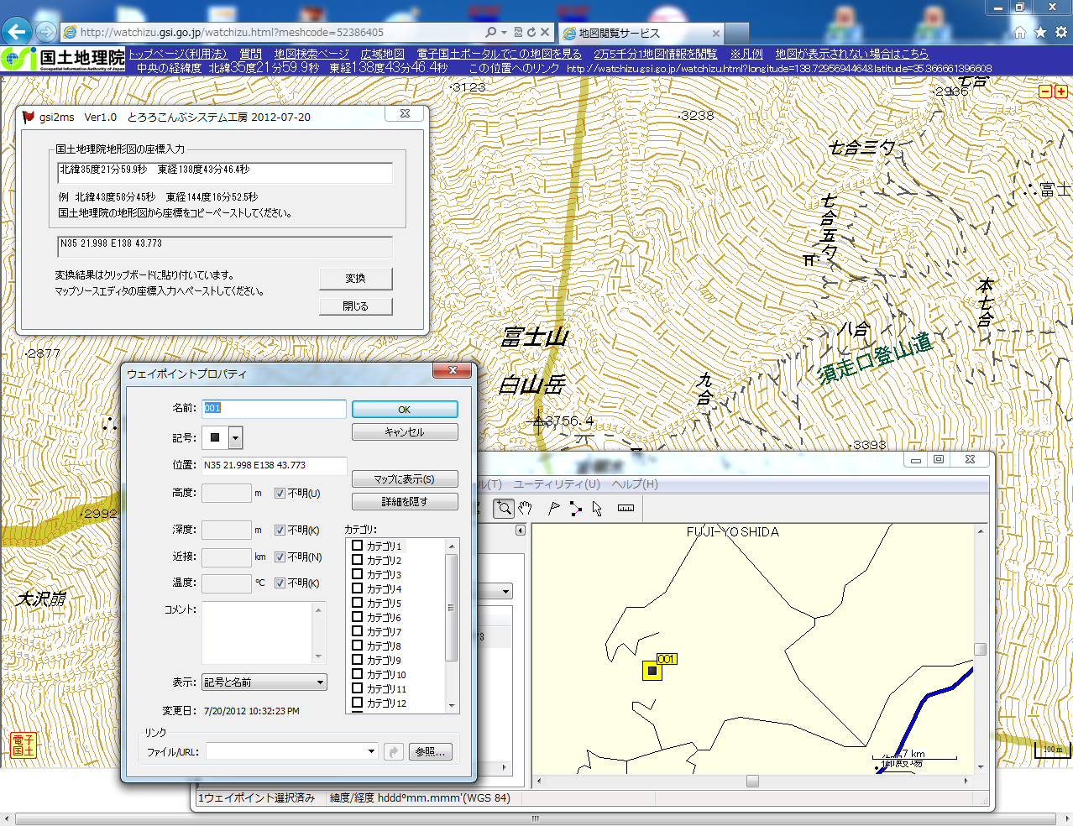Check the カテゴリ 12 checkbox
1073x826 pixels.
click(x=358, y=703)
